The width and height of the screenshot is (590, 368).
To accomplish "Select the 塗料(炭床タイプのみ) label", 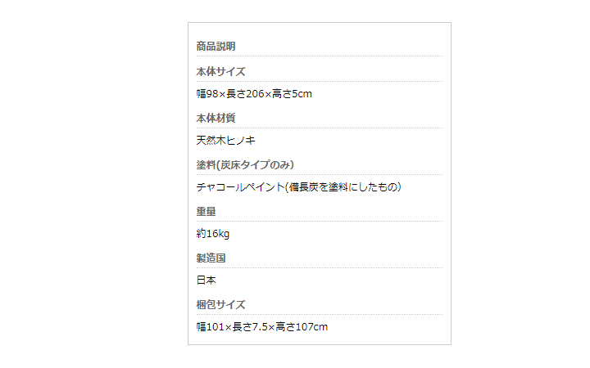I will click(x=245, y=165).
